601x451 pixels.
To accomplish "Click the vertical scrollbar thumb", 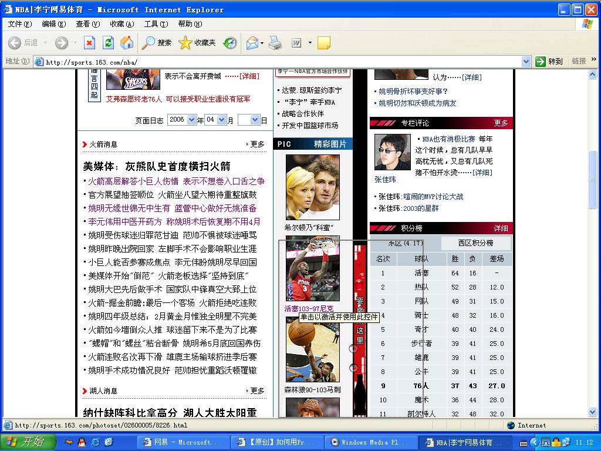I will 593,180.
